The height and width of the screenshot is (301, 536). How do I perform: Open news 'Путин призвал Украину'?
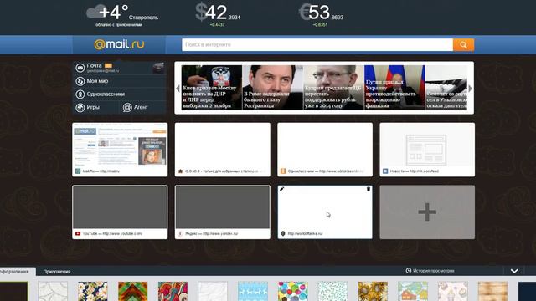[394, 87]
